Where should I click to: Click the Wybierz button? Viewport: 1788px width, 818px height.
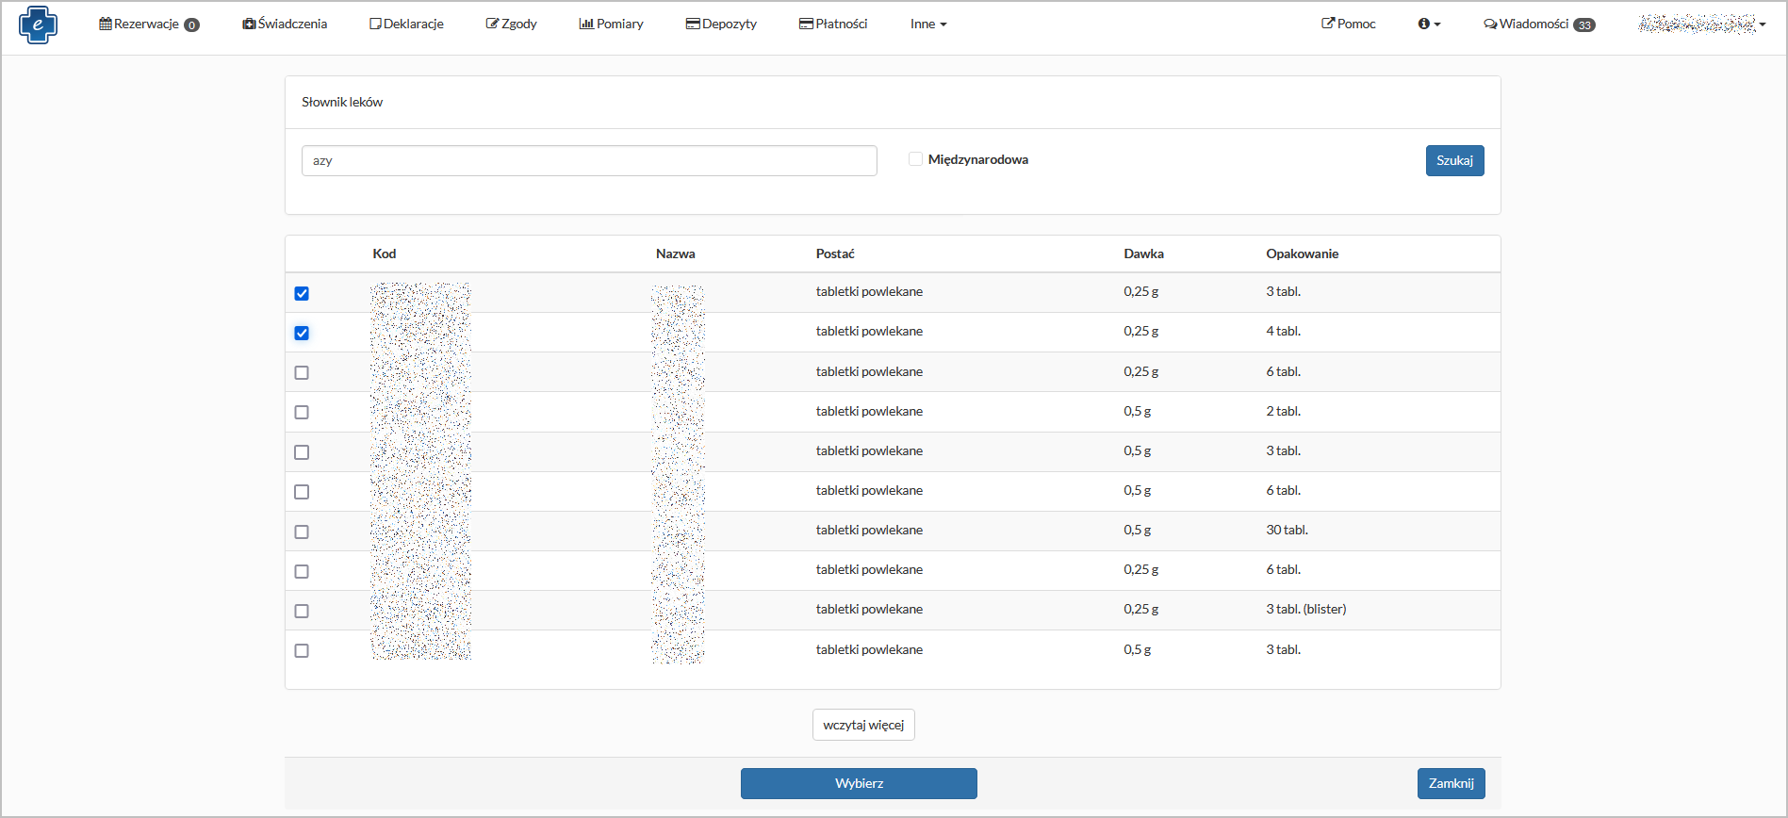coord(859,783)
